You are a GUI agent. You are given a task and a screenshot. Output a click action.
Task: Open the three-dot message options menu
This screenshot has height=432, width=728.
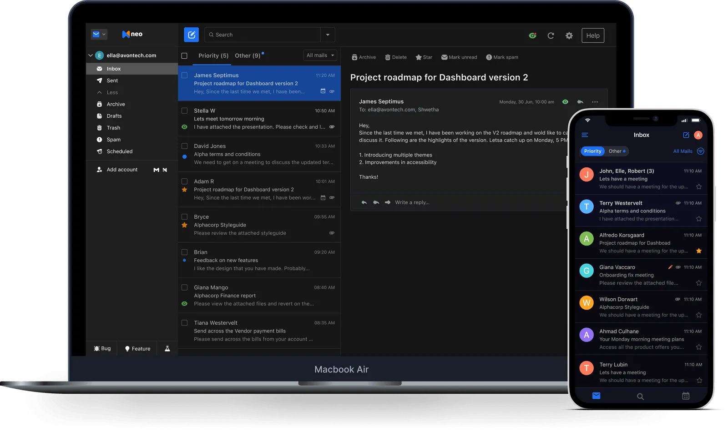(x=595, y=102)
